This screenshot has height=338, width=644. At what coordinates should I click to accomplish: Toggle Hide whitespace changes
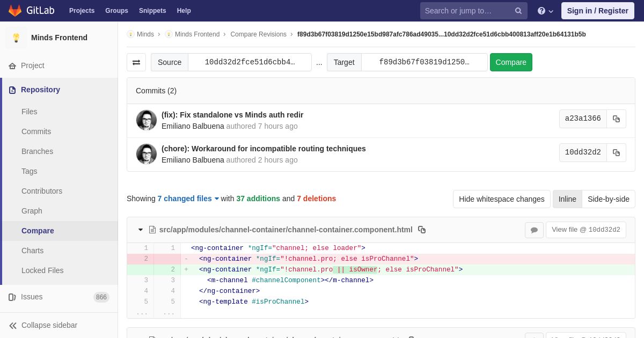501,199
